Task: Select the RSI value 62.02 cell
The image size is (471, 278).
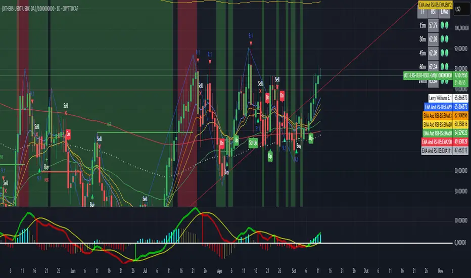Action: (x=433, y=39)
